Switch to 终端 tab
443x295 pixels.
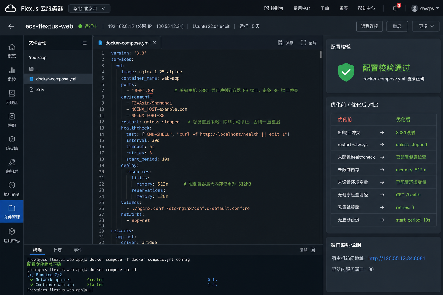pos(37,250)
